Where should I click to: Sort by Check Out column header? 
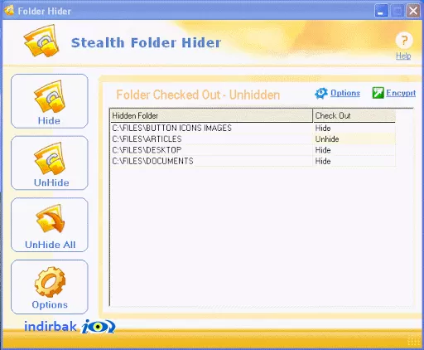pyautogui.click(x=354, y=115)
